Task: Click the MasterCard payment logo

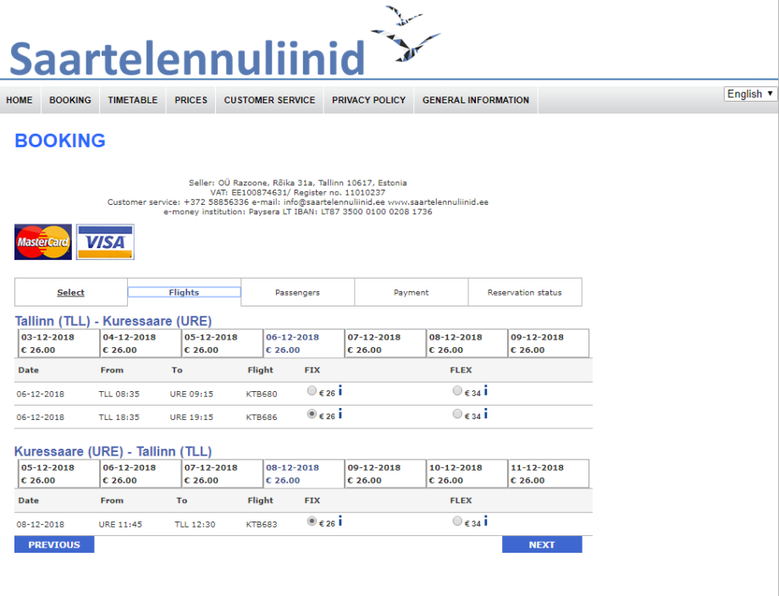Action: pyautogui.click(x=43, y=242)
